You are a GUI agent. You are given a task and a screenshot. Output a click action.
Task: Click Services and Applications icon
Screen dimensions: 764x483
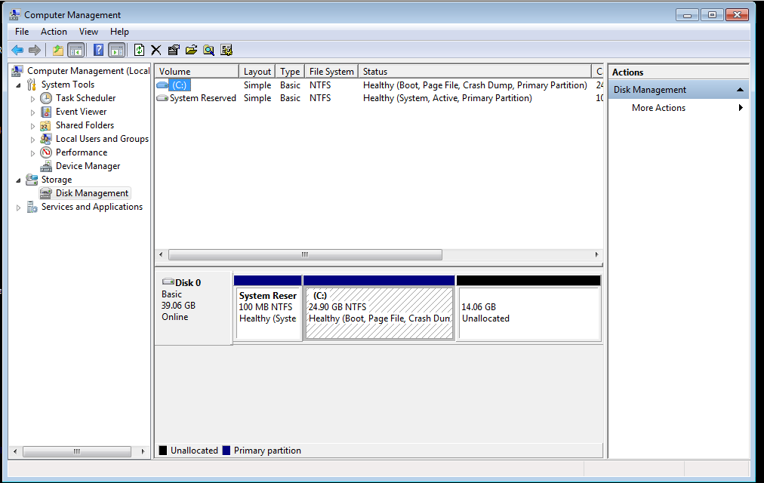click(32, 208)
